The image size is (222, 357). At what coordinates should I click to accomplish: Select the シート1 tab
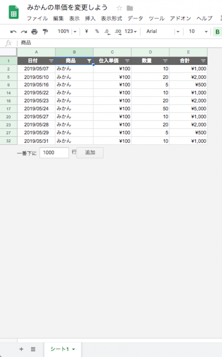pyautogui.click(x=63, y=349)
